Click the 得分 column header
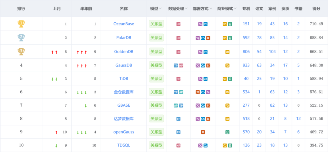Image resolution: width=328 pixels, height=152 pixels. click(316, 9)
